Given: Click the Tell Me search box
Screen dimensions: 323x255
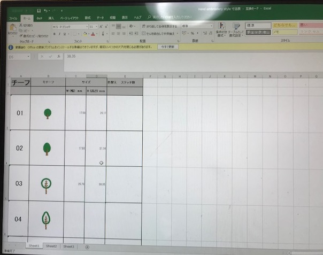Looking at the screenshot, I should click(x=170, y=17).
